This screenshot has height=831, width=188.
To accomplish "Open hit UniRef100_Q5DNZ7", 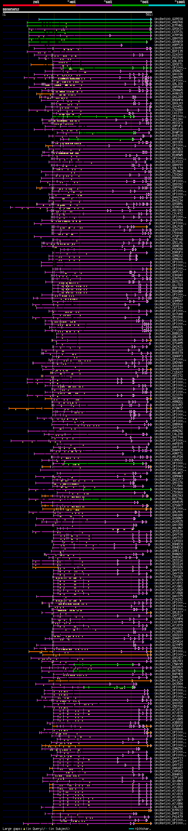I will pos(169,71).
